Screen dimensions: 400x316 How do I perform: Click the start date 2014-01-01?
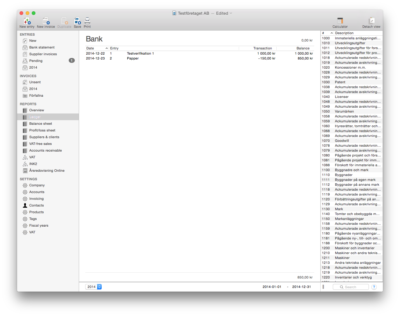click(272, 287)
